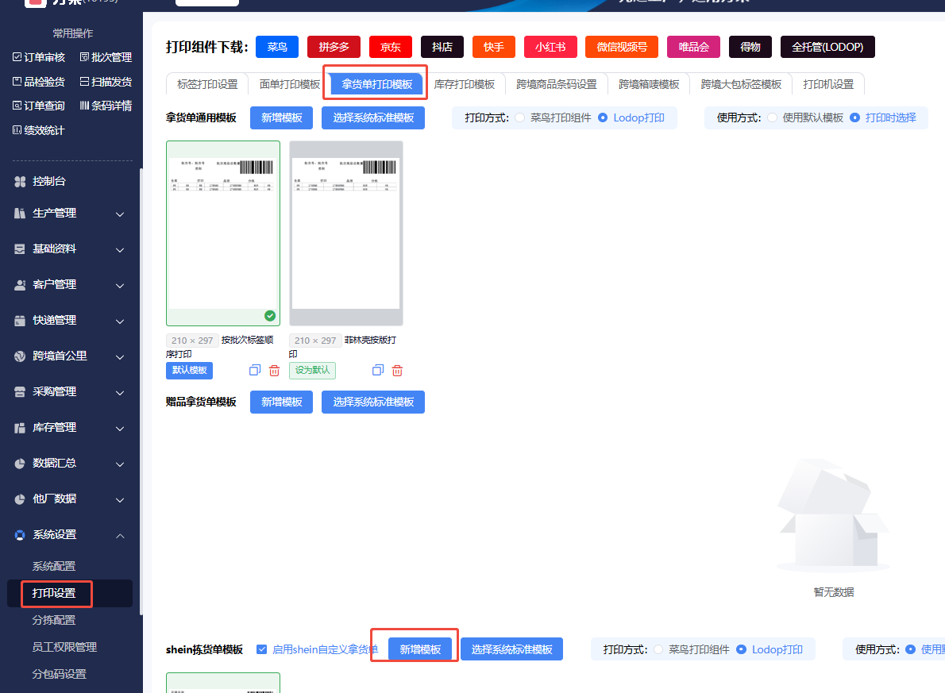
Task: Click the 快递管理 sidebar icon
Action: (x=20, y=321)
